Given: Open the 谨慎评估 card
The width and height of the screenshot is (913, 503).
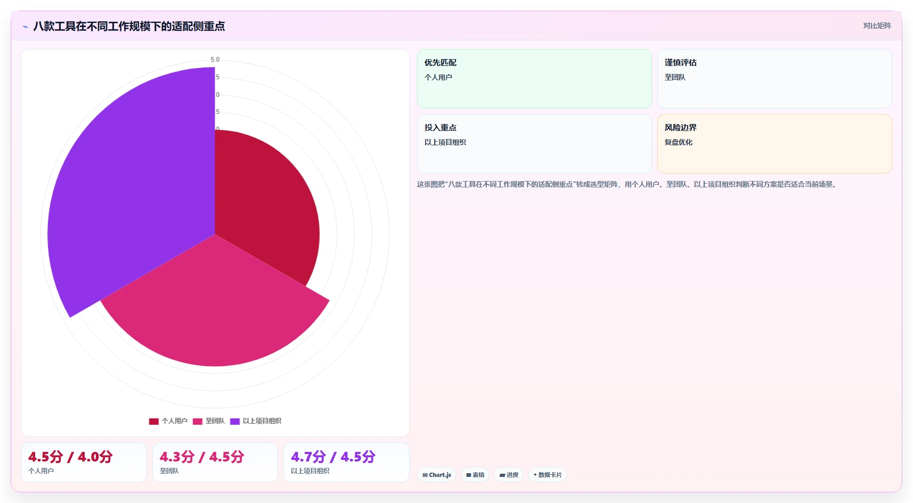Looking at the screenshot, I should click(775, 79).
